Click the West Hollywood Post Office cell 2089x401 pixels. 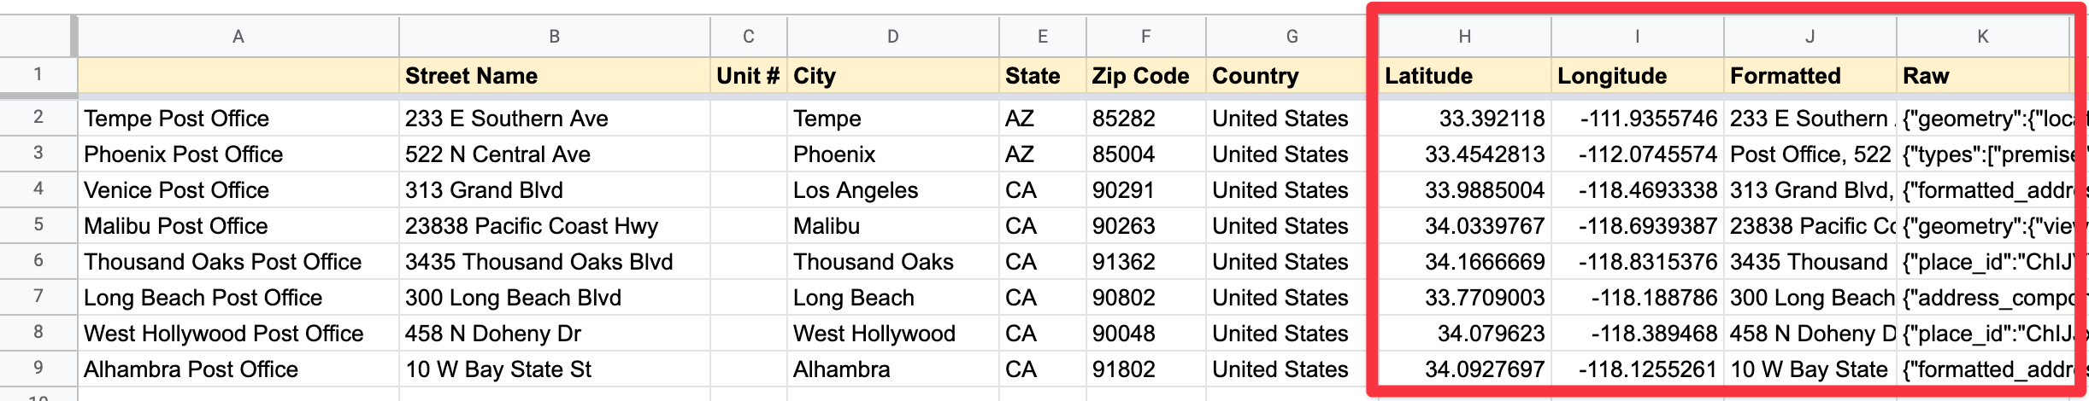tap(238, 334)
